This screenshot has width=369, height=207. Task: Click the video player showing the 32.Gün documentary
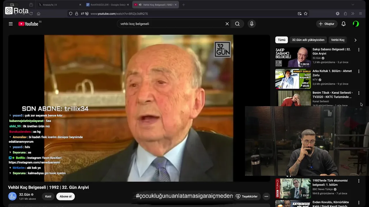coord(139,108)
